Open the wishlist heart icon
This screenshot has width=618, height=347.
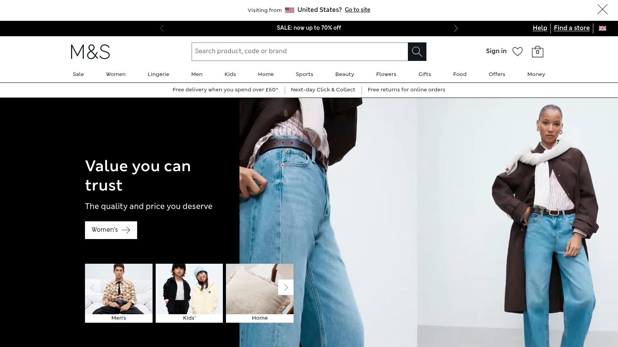point(518,51)
